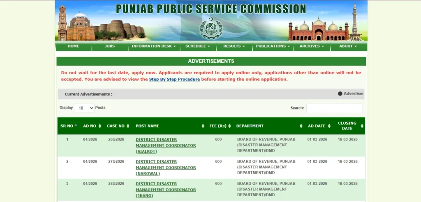Image resolution: width=421 pixels, height=202 pixels.
Task: Click the SR NO column header
Action: click(67, 126)
